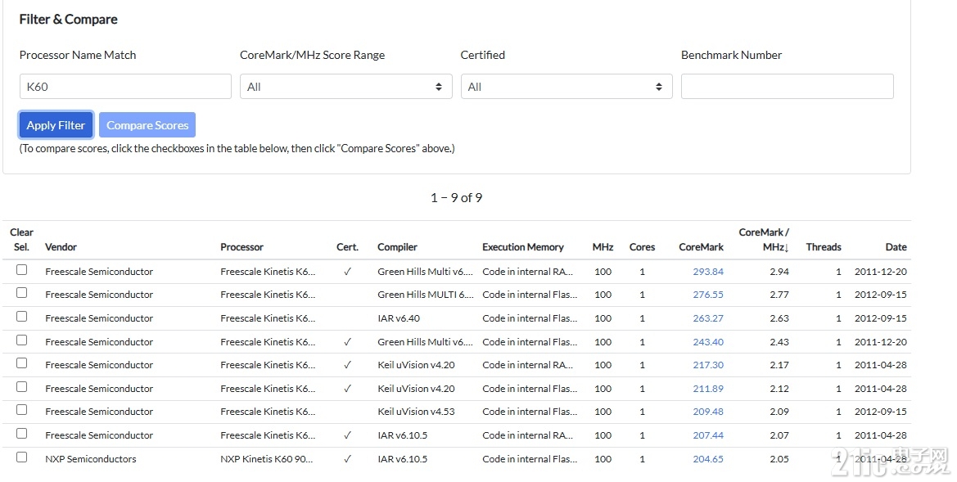Click the 2.63 CoreMark/MHz value
Screen dimensions: 957x482
(779, 318)
